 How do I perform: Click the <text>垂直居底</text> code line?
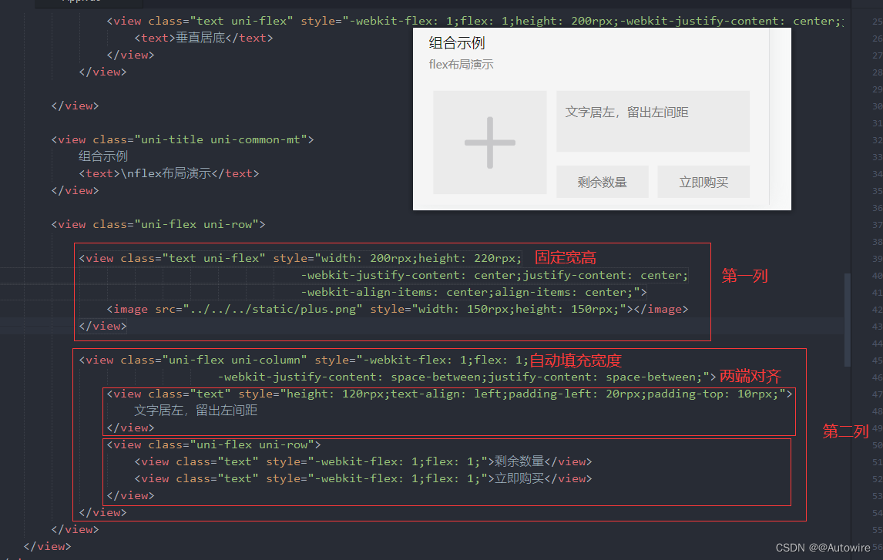[x=204, y=38]
